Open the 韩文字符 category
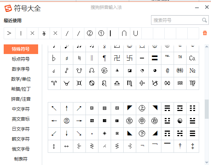 tap(21, 139)
